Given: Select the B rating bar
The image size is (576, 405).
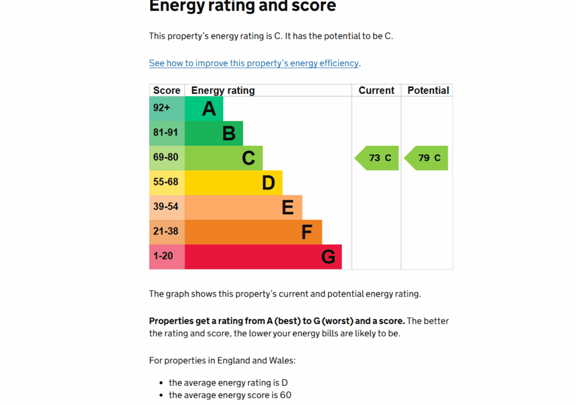Looking at the screenshot, I should [x=214, y=133].
